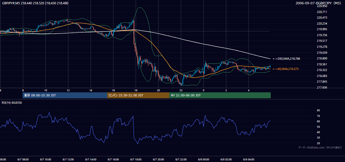Viewport: 345px width, 162px height.
Task: Click the 9/7 18:00 bottom time label
Action: click(x=136, y=160)
